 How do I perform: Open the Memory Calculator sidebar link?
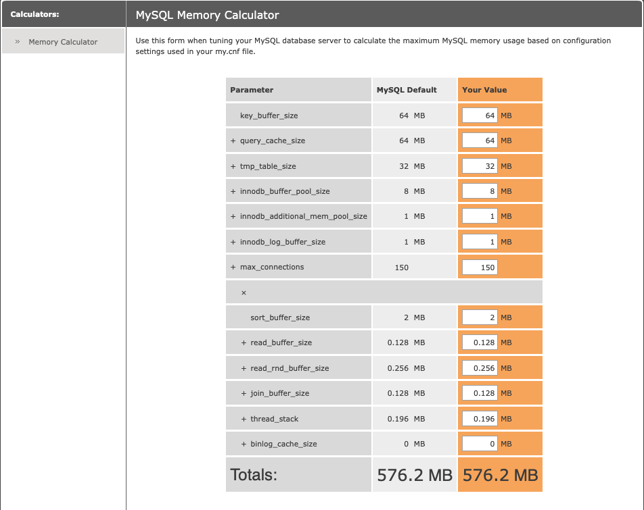click(63, 42)
